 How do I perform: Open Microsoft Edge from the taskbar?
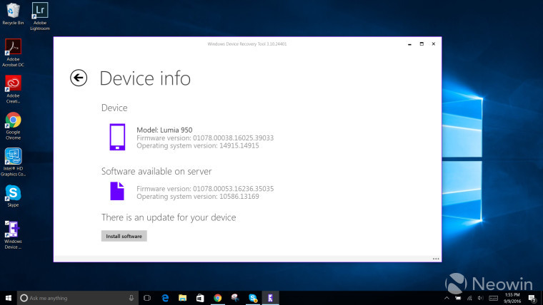165,298
